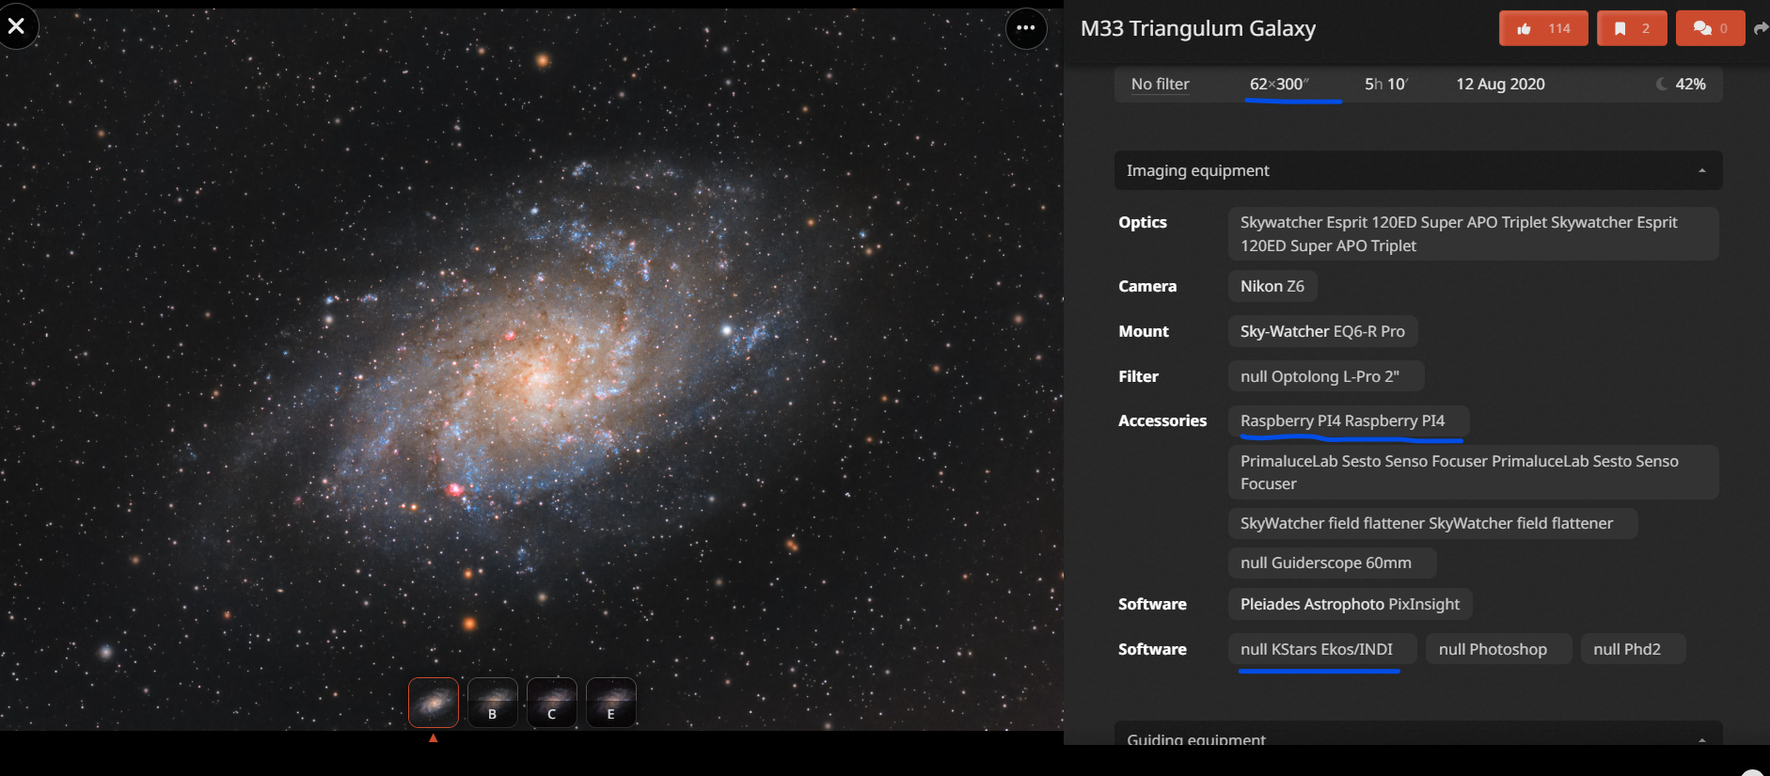This screenshot has width=1770, height=776.
Task: Open the Skywatcher Esprit 120ED optics entry
Action: coord(1473,233)
